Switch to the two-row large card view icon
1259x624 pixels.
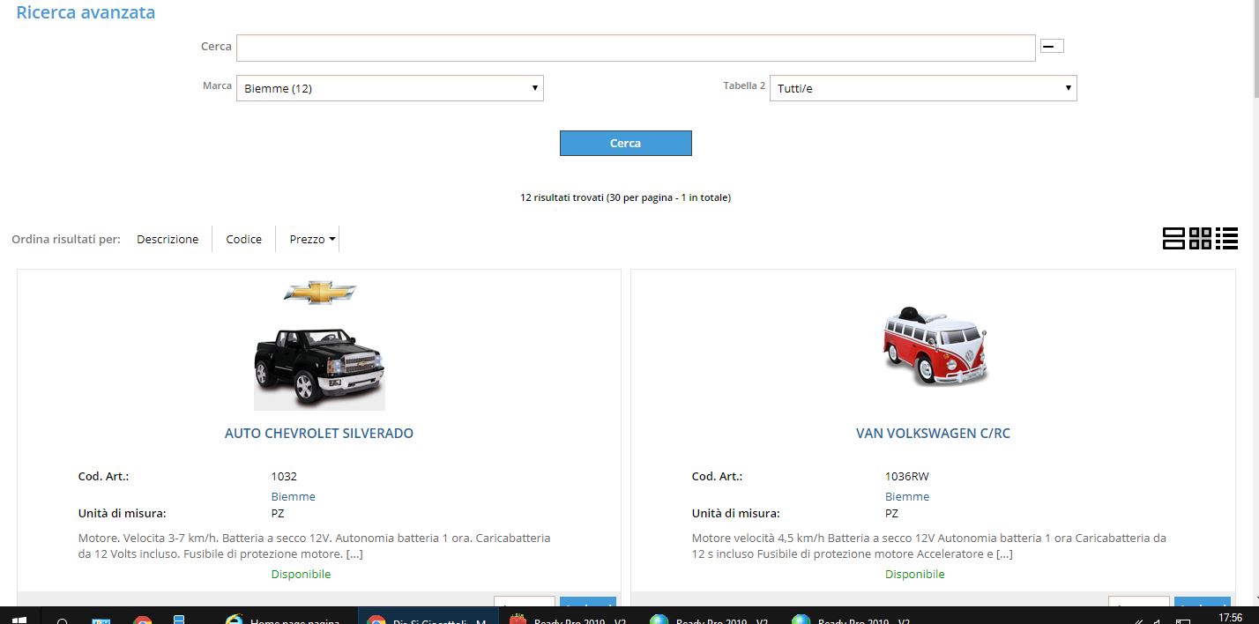[x=1173, y=238]
